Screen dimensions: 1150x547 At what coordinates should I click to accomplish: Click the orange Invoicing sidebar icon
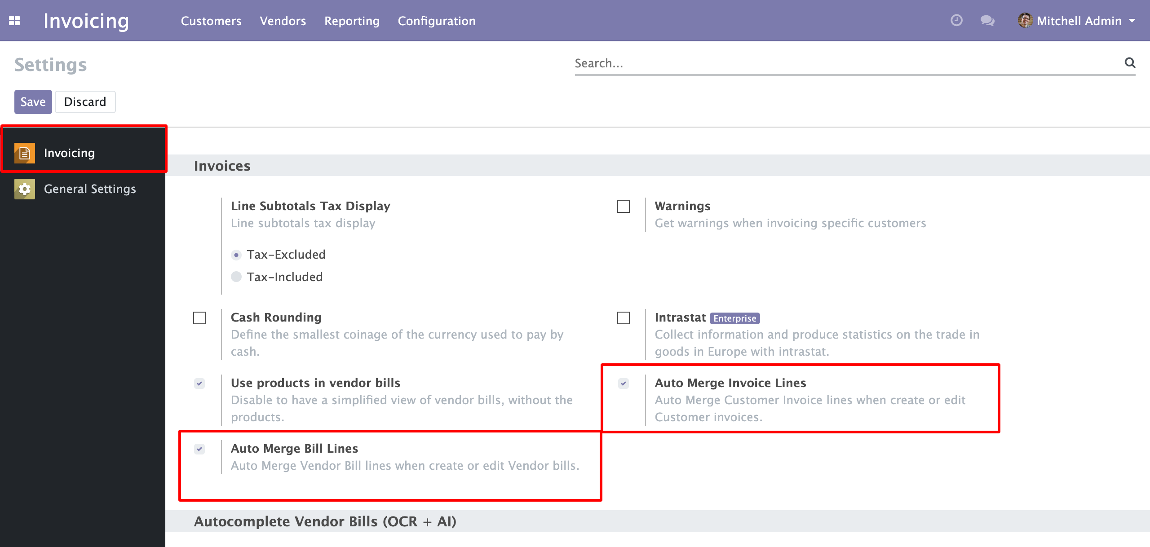24,153
